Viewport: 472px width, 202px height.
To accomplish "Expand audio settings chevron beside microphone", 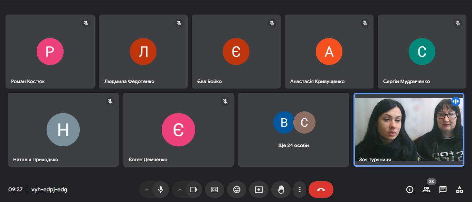I will tap(147, 190).
